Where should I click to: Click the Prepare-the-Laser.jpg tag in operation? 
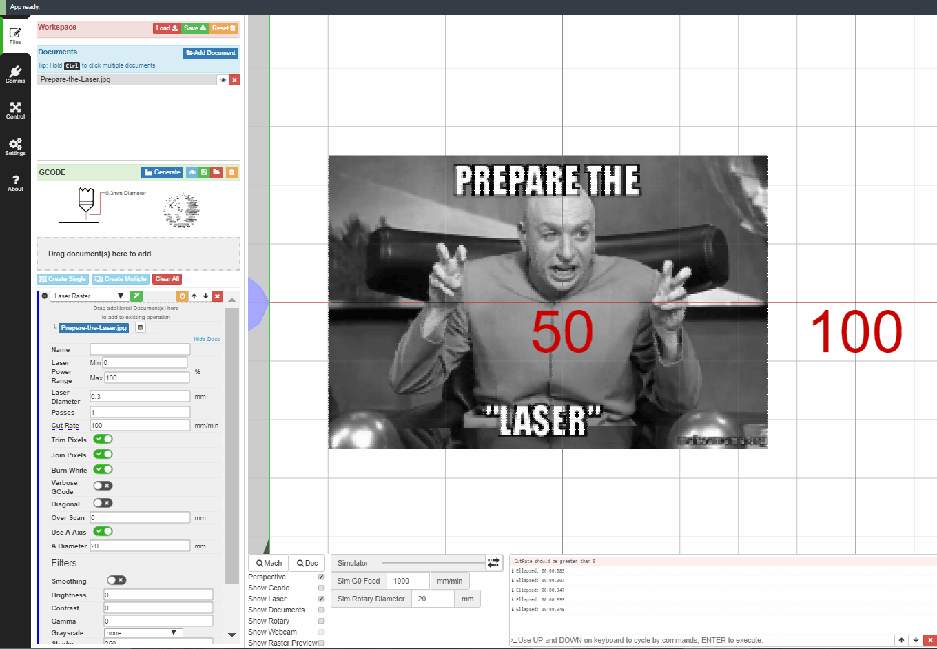pos(94,328)
